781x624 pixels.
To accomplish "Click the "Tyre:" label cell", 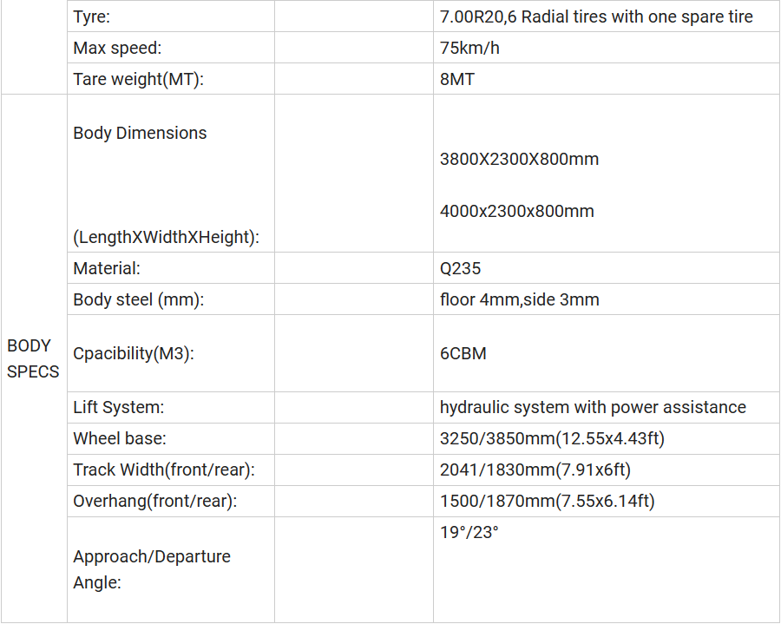I will point(91,17).
